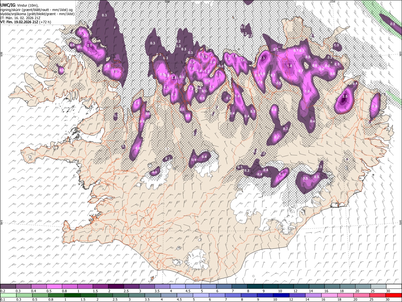Image resolution: width=402 pixels, height=302 pixels.
Task: Click the '0.2' label on the snow legend
Action: pos(3,291)
